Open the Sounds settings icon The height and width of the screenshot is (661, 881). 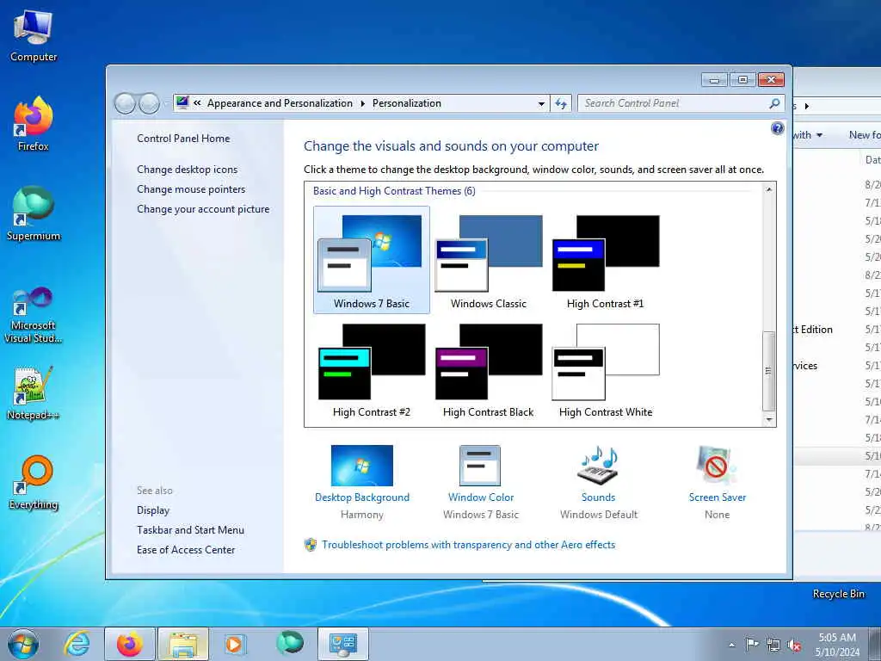598,466
